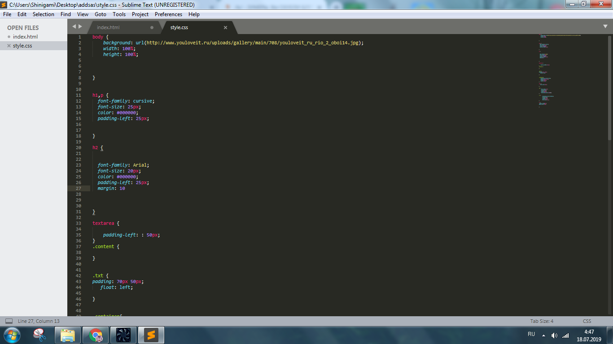Screen dimensions: 613x344
Task: Open the Selection menu
Action: coord(44,14)
